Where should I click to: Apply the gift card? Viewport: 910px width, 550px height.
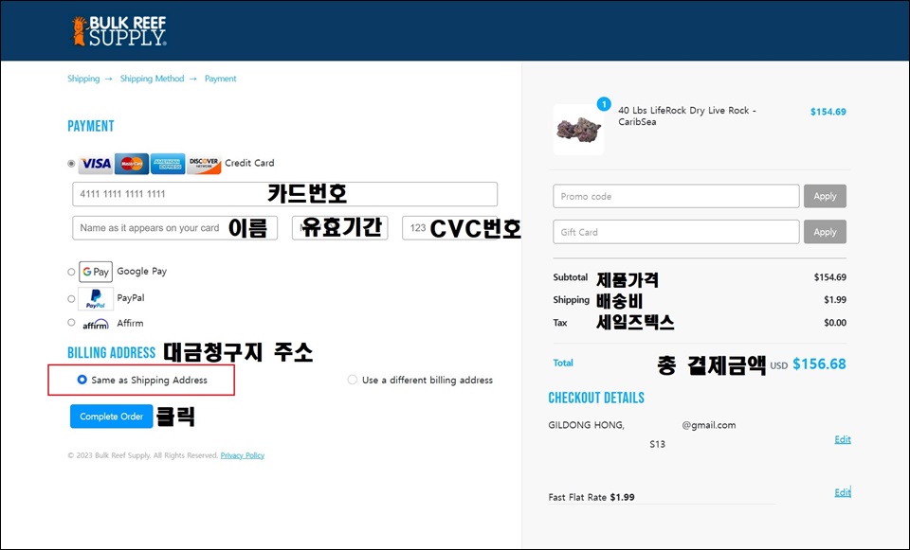pyautogui.click(x=825, y=232)
